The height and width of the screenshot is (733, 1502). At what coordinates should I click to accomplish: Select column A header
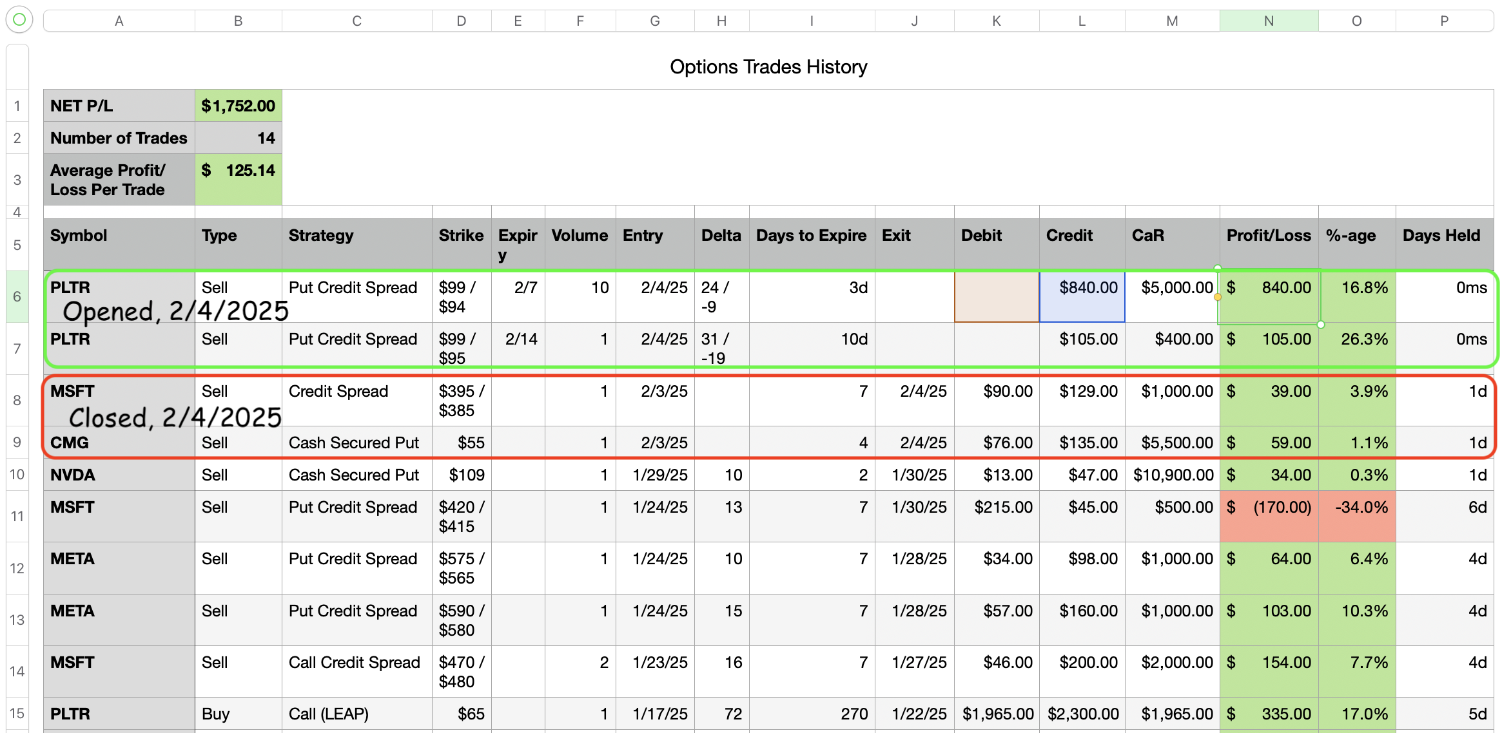tap(119, 21)
